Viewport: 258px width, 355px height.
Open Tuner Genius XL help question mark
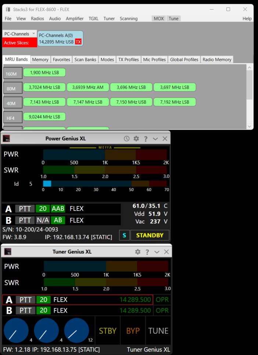tap(147, 252)
